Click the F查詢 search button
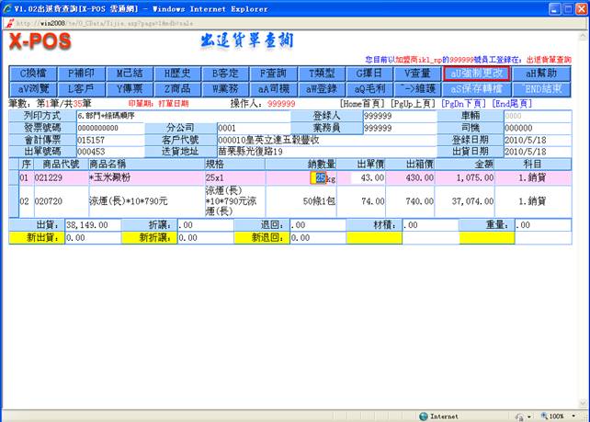Screen dimensions: 590x422 [274, 74]
